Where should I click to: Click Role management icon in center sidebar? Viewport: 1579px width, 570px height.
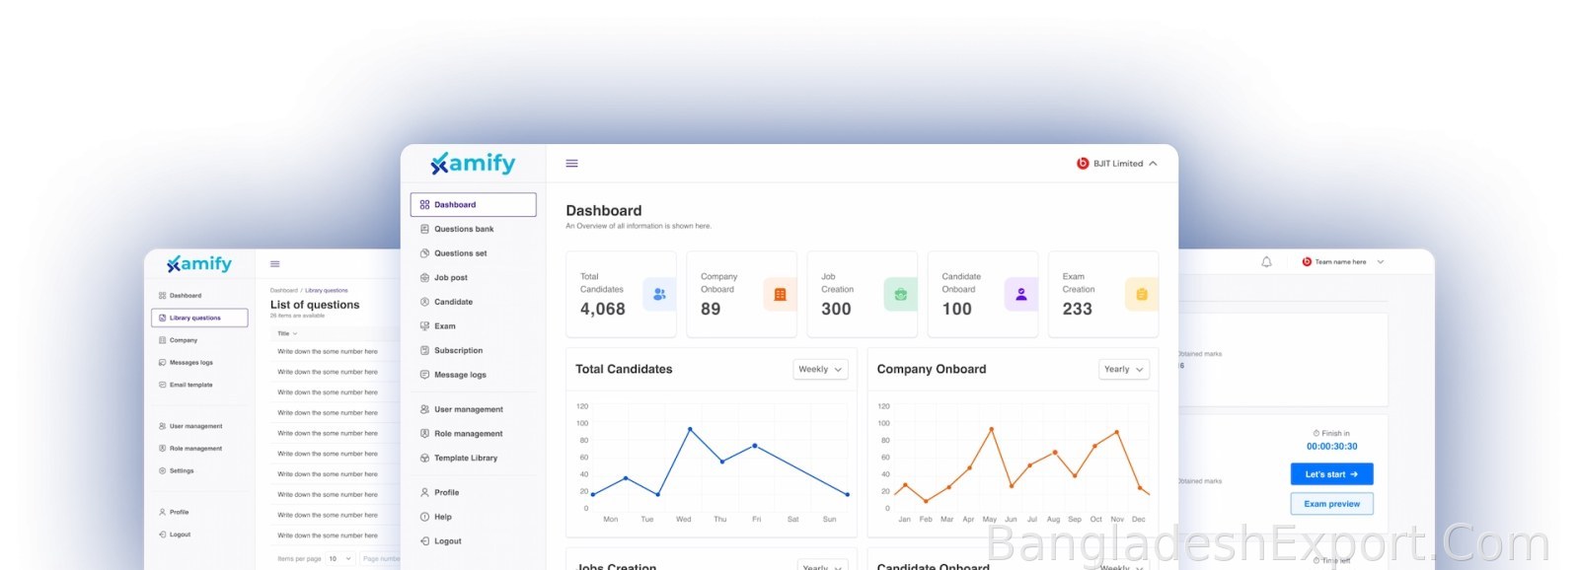(424, 434)
